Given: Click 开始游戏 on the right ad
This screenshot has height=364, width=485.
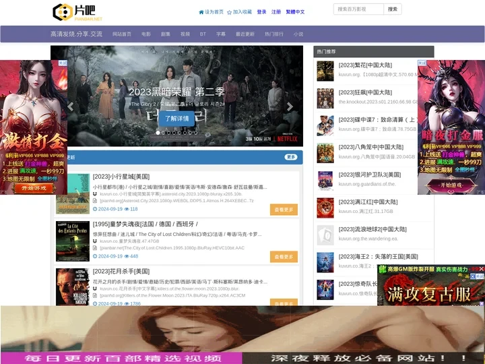Looking at the screenshot, I should (451, 185).
